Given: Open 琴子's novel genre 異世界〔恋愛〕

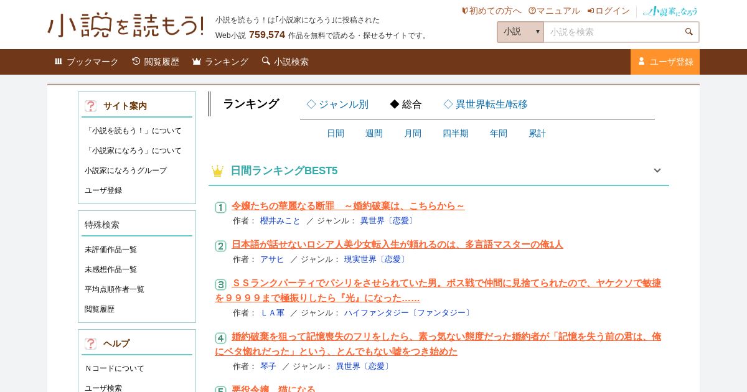Looking at the screenshot, I should point(364,366).
